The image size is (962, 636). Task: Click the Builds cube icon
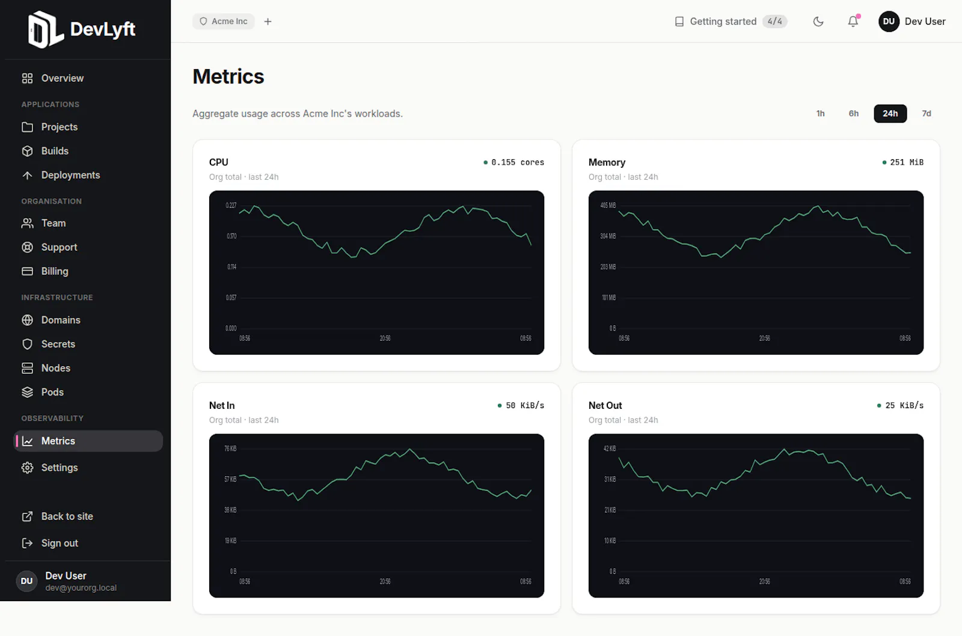pyautogui.click(x=27, y=151)
